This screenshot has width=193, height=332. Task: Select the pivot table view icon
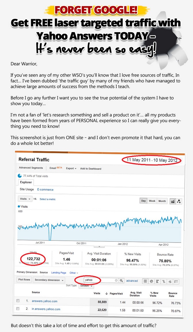pos(176,281)
